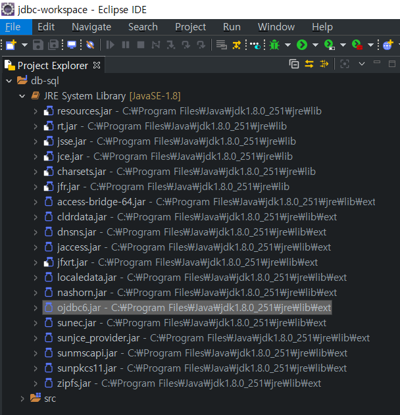Click the Use Step Filters icon
The width and height of the screenshot is (400, 415).
pyautogui.click(x=236, y=45)
